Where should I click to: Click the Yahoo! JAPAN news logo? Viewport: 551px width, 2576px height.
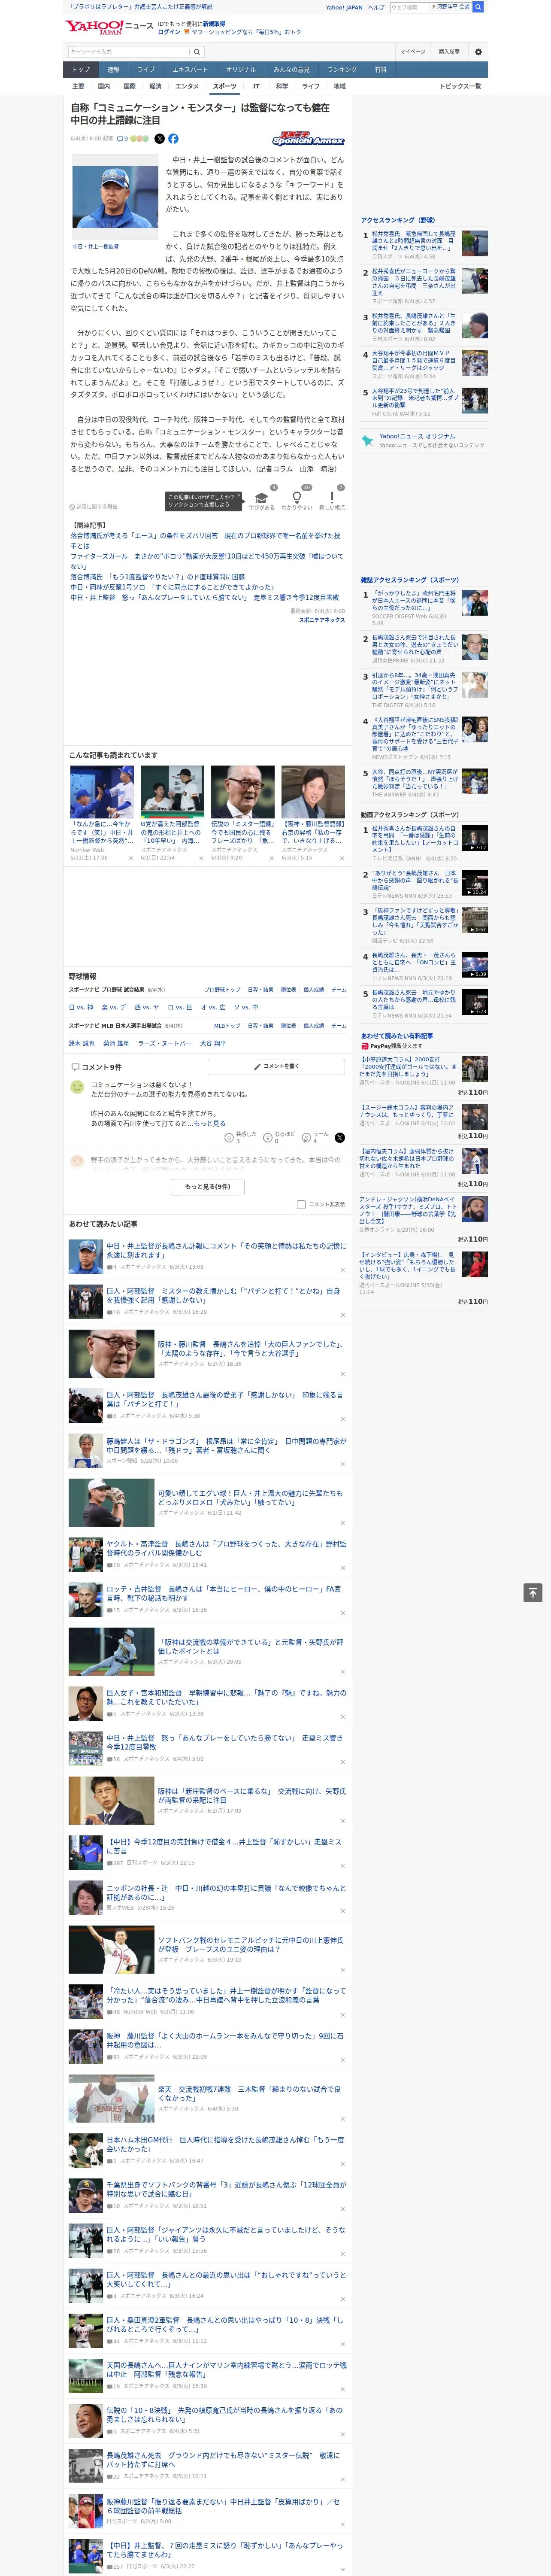point(109,27)
